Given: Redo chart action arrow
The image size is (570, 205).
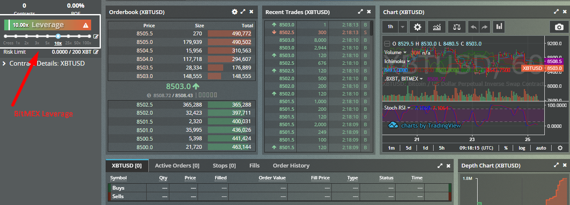Looking at the screenshot, I should [484, 27].
